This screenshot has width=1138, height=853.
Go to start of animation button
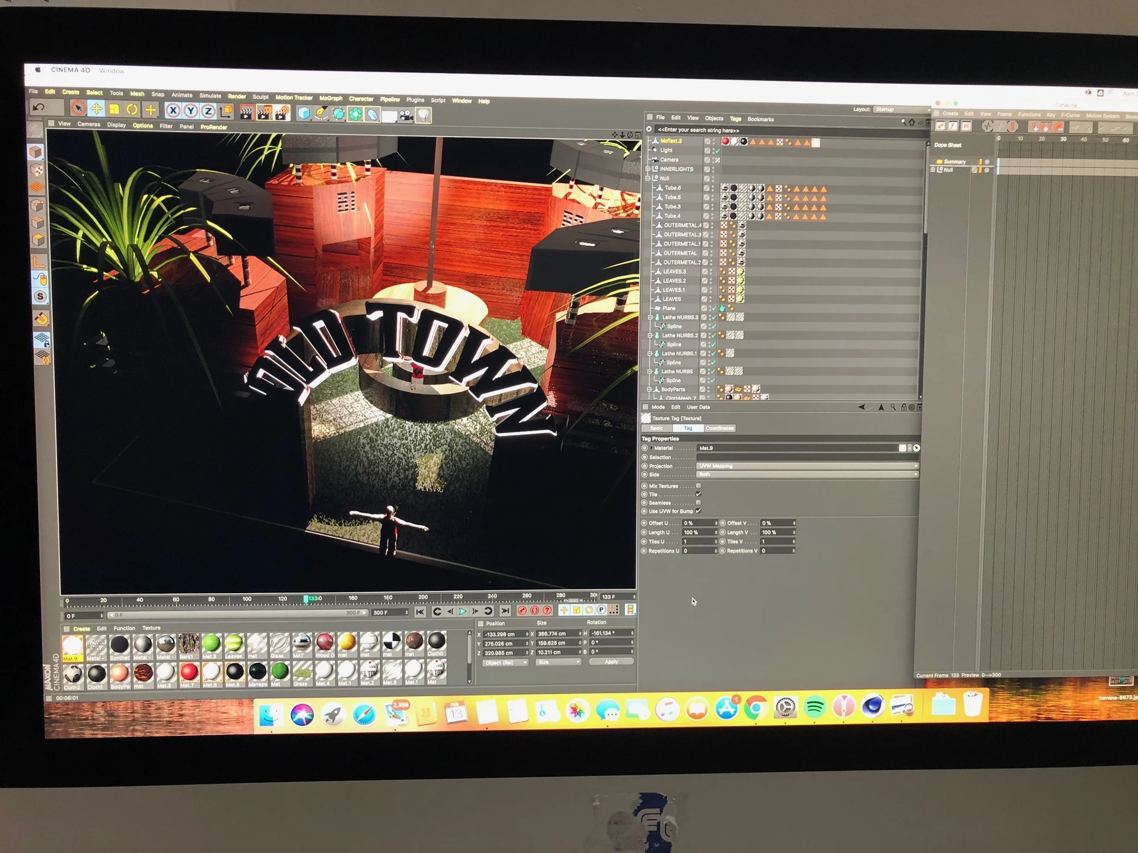click(420, 611)
